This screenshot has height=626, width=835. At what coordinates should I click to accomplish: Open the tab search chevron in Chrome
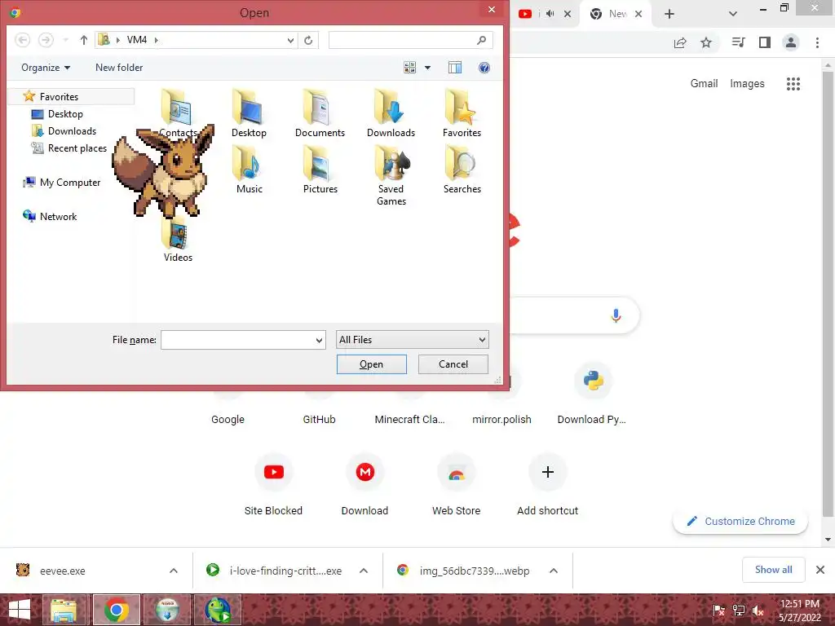click(x=733, y=14)
